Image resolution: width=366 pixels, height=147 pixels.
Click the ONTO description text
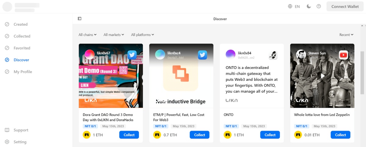coord(252,79)
